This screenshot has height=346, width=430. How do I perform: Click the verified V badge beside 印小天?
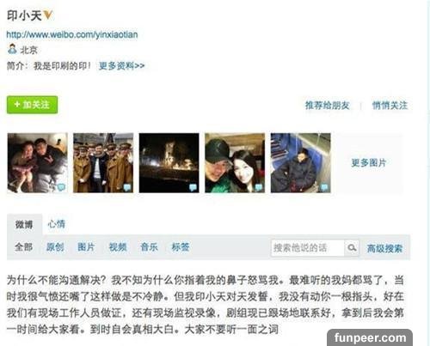48,15
